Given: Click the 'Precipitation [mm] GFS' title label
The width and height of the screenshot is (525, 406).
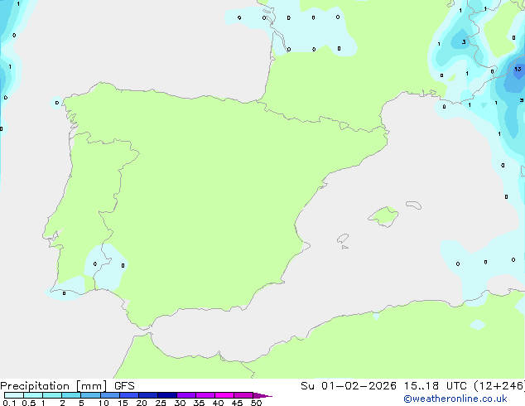Looking at the screenshot, I should [x=67, y=386].
